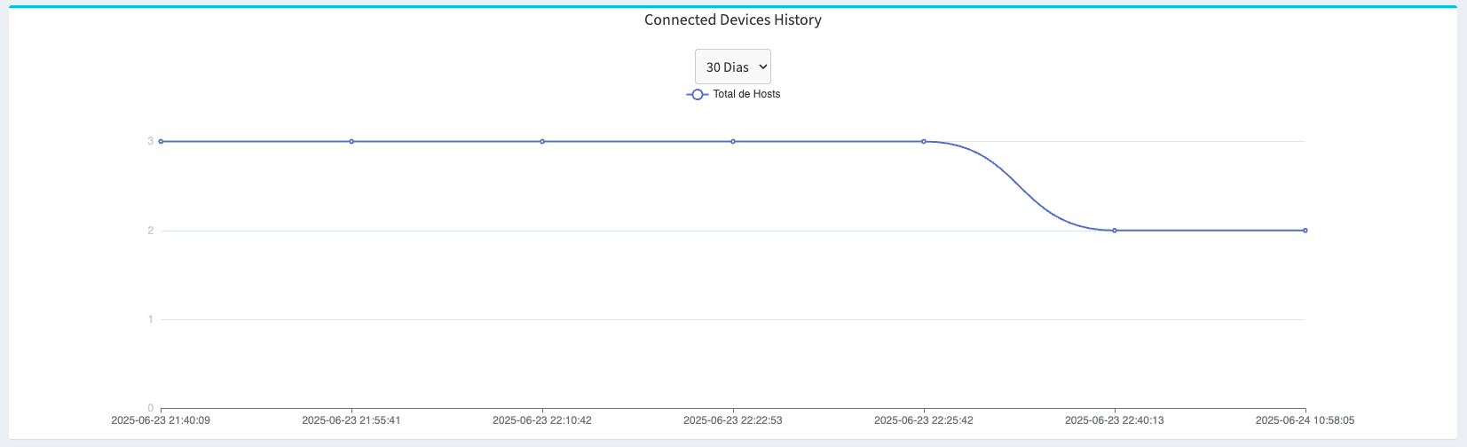Toggle the Total de Hosts legend label

[746, 94]
